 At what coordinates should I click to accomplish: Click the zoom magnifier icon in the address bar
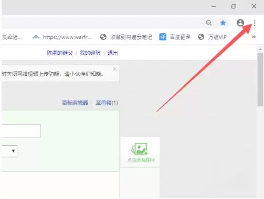pyautogui.click(x=209, y=23)
